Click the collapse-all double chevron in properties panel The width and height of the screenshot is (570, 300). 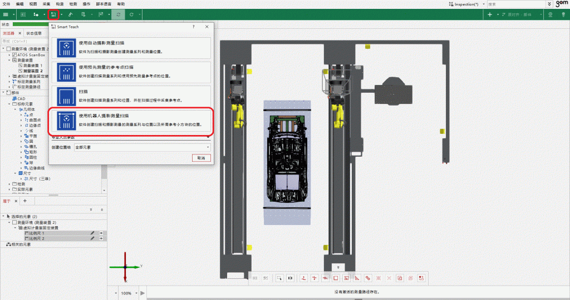pyautogui.click(x=102, y=209)
